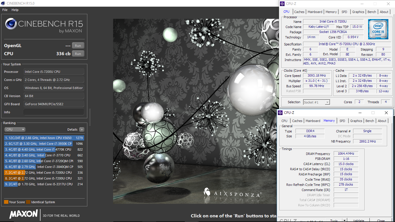The height and width of the screenshot is (222, 395).
Task: Click the GFX Board field GeForce 940MX
Action: coord(54,104)
